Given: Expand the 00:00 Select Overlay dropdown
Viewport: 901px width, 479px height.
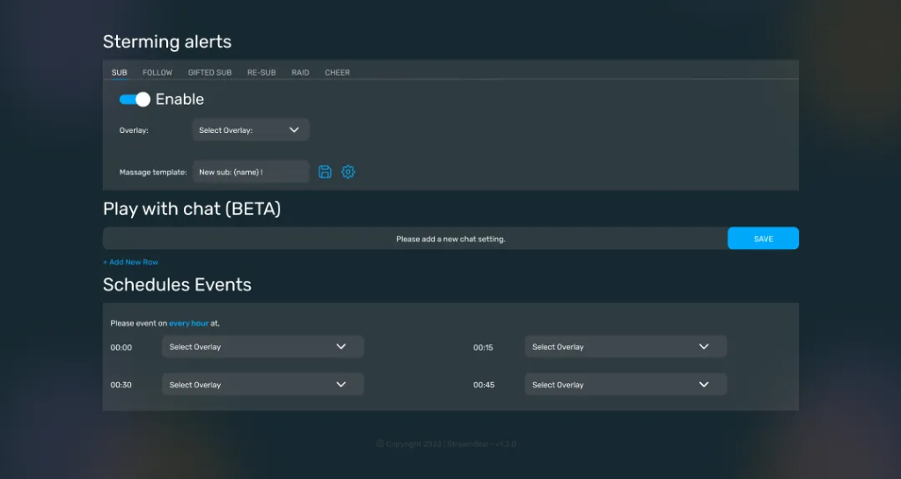Looking at the screenshot, I should (x=263, y=347).
